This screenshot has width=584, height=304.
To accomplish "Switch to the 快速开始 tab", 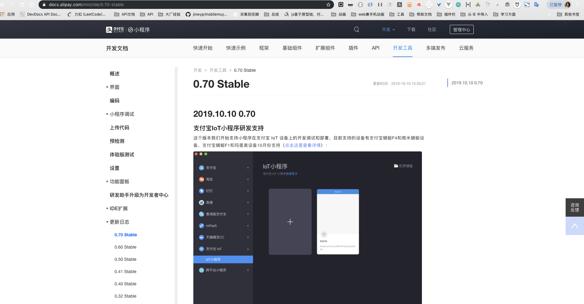I will 203,48.
